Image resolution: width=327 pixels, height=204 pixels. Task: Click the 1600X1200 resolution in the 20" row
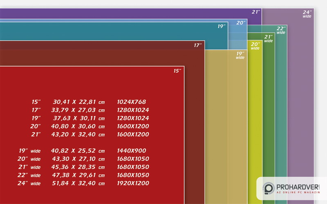(x=133, y=126)
